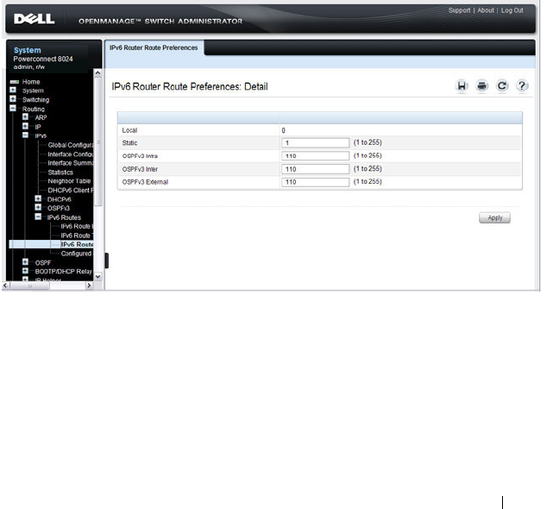
Task: Open Interface Configuration under IPv6
Action: (71, 154)
